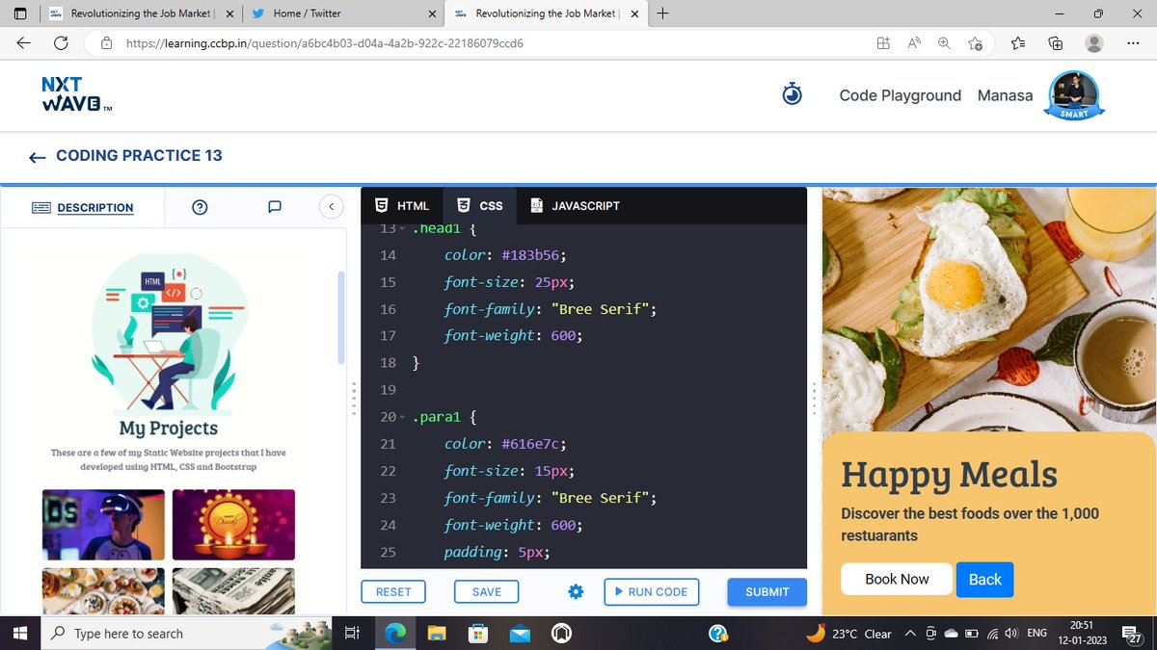Click the Manasa user name
The image size is (1157, 650).
point(1005,95)
